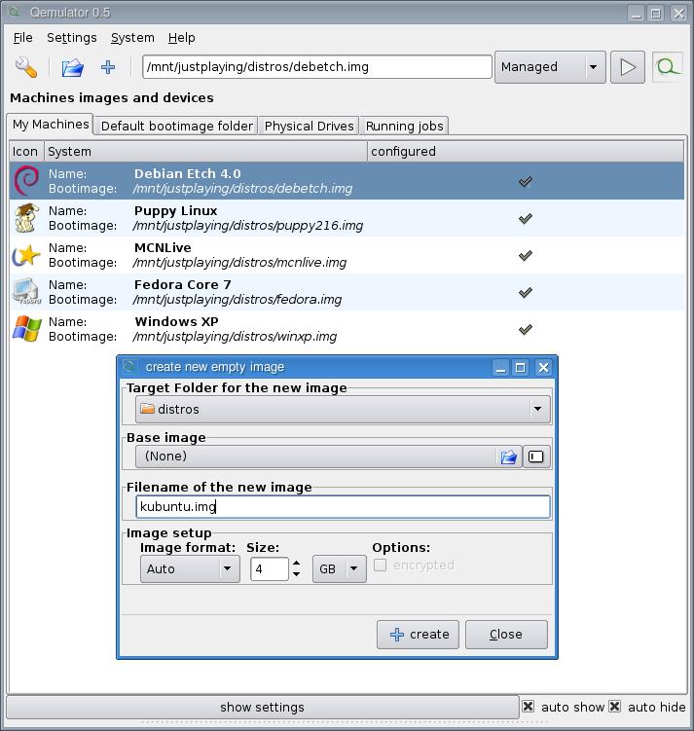This screenshot has width=694, height=731.
Task: Click the Qemulator title bar logo icon
Action: click(14, 12)
